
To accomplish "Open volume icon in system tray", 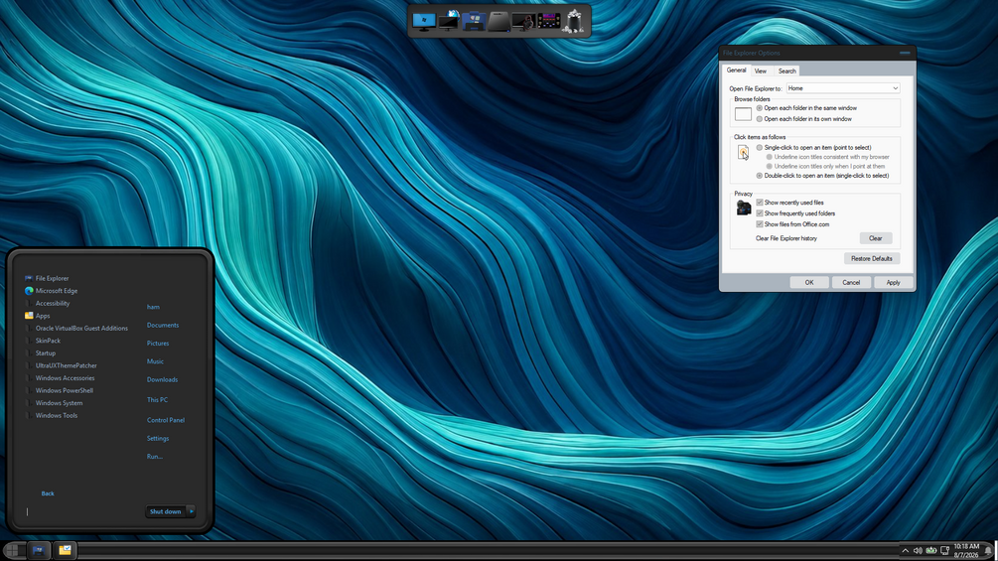I will [918, 551].
